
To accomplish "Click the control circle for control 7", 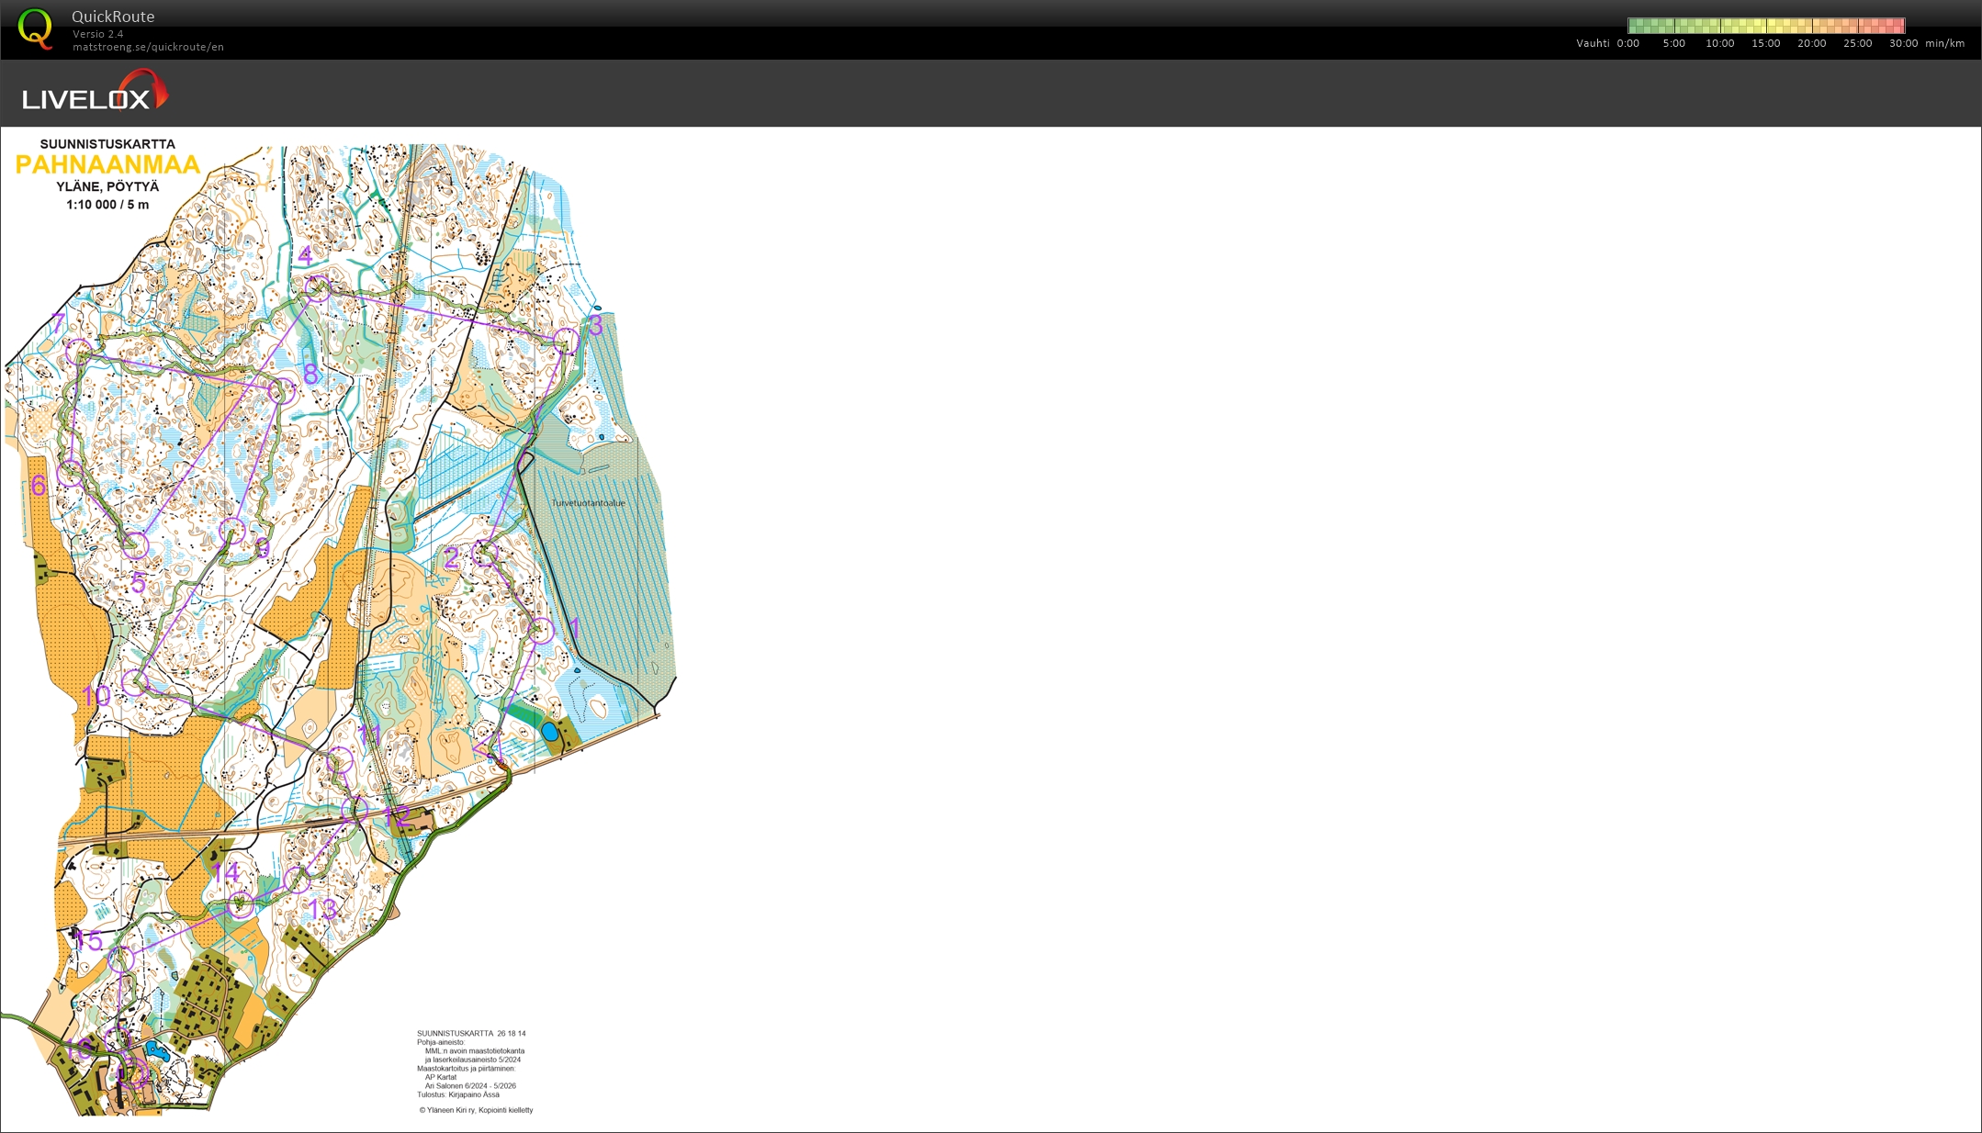I will pyautogui.click(x=79, y=352).
